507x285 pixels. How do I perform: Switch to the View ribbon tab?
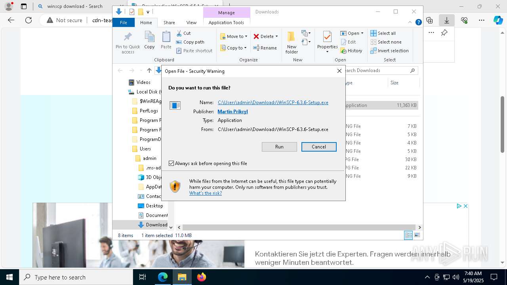pos(191,23)
